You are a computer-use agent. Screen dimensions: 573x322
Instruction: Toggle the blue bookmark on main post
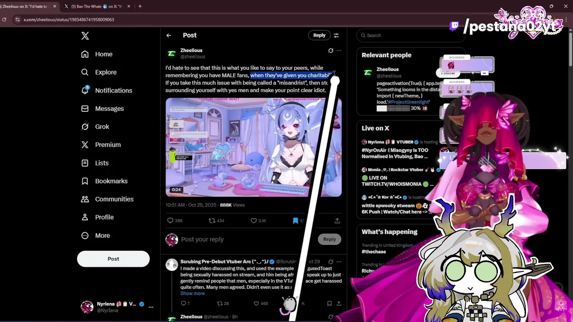tap(295, 220)
